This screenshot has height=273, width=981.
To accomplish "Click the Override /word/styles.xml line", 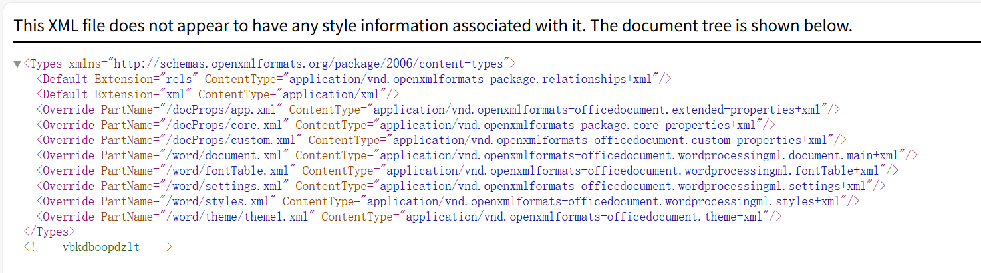I will (x=448, y=201).
